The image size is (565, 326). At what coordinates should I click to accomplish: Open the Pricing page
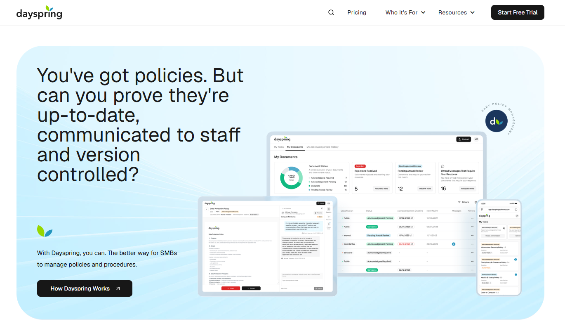coord(357,12)
